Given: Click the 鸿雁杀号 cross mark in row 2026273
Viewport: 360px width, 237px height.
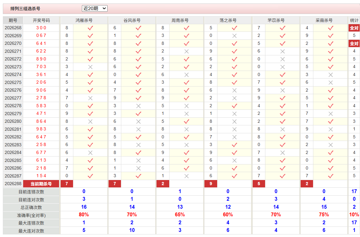Looking at the screenshot, I should pyautogui.click(x=90, y=67).
